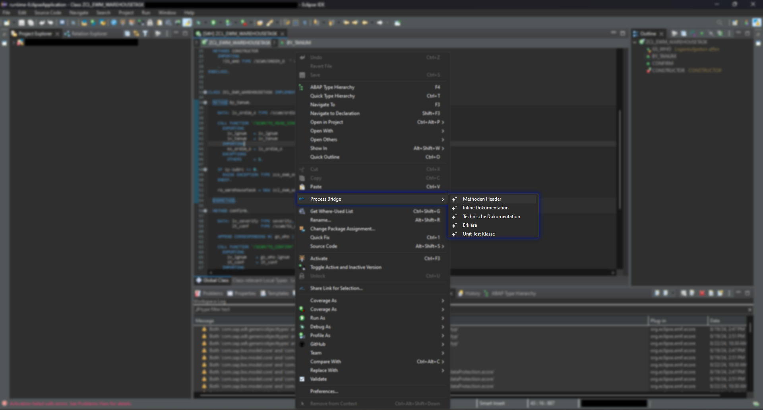Click the Save disk icon

point(302,75)
